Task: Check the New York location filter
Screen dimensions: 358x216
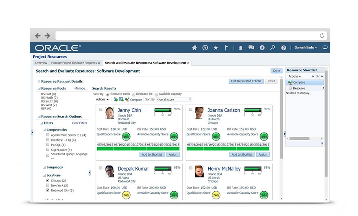Action: [x=48, y=185]
